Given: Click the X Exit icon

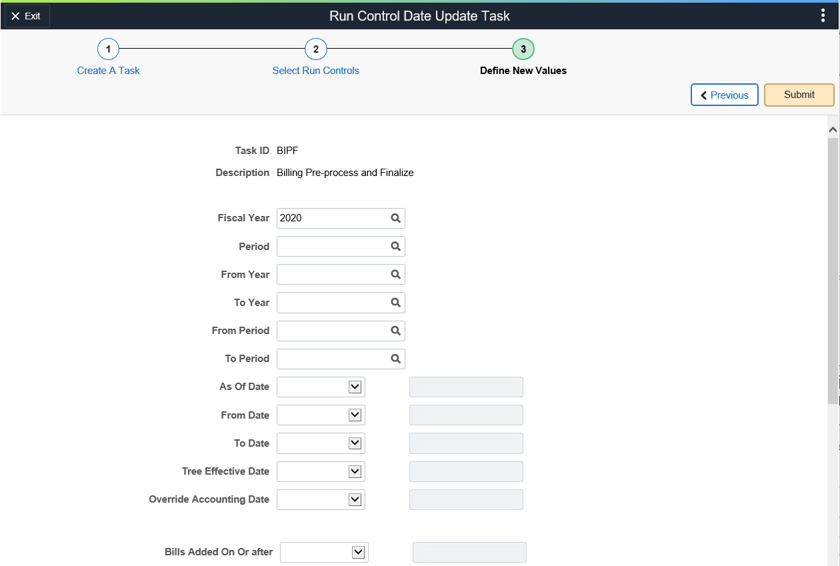Looking at the screenshot, I should coord(26,15).
